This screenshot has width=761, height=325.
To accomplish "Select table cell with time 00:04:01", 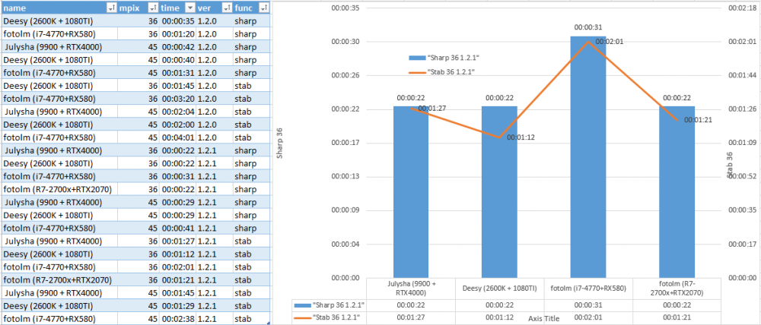I will [177, 137].
